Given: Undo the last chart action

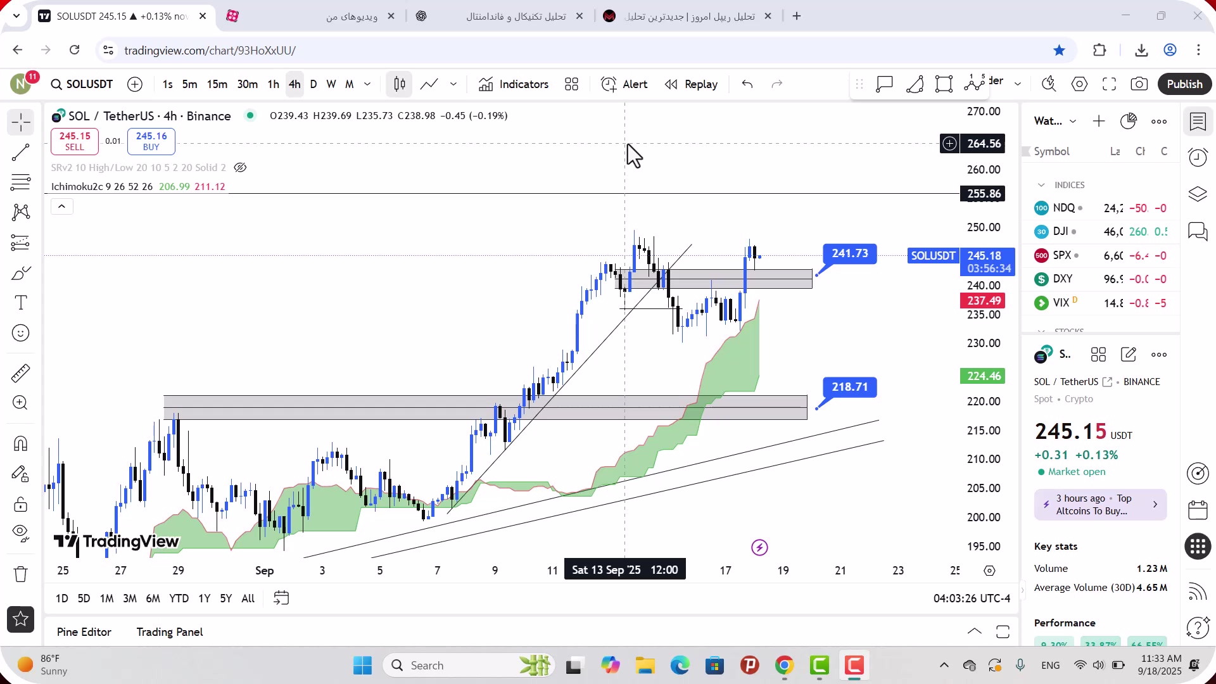Looking at the screenshot, I should pos(747,84).
